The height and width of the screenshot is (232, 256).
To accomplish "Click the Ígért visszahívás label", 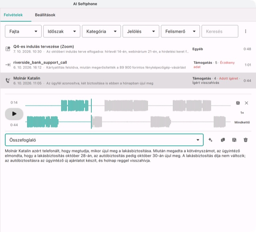I will click(x=206, y=83).
